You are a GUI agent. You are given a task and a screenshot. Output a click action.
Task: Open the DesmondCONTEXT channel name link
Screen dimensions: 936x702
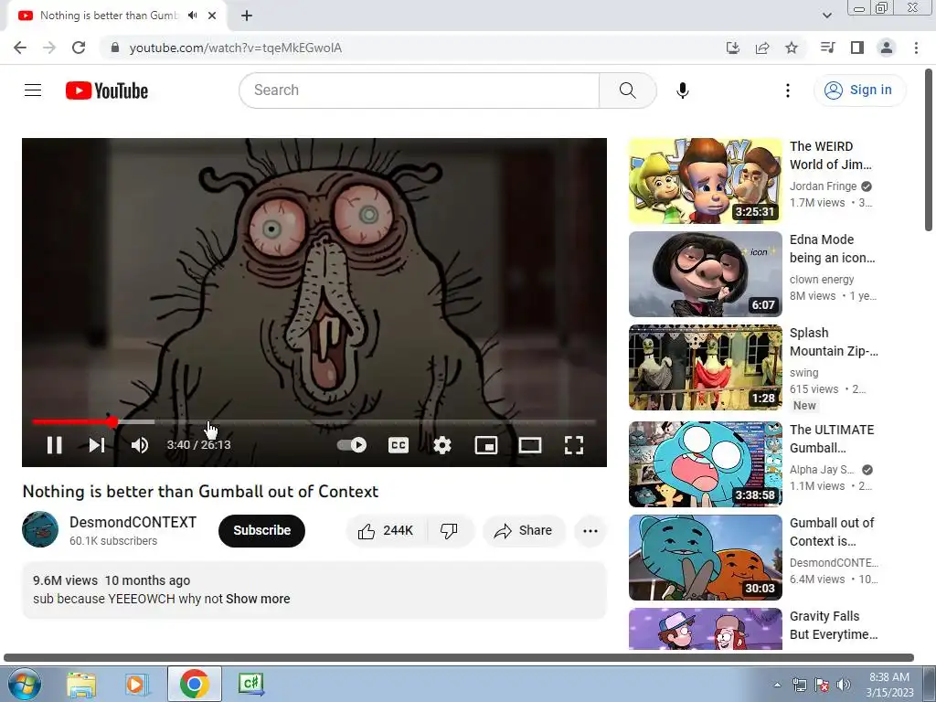tap(133, 522)
